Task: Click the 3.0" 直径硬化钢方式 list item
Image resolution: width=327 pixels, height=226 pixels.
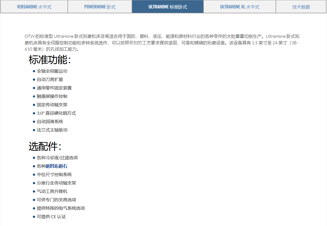Action: point(56,113)
